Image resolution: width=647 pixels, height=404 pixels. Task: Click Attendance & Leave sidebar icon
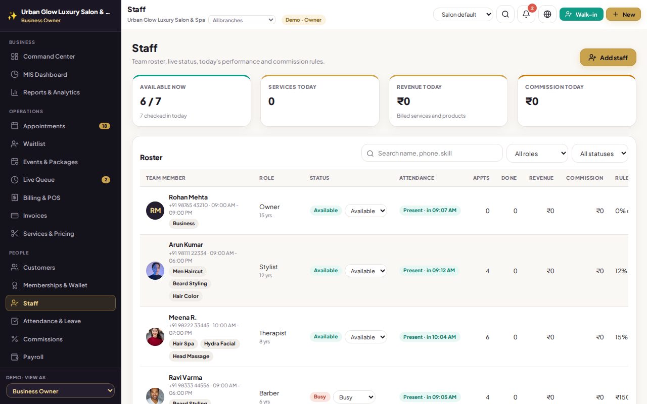[x=15, y=321]
